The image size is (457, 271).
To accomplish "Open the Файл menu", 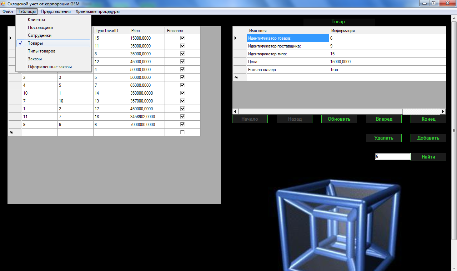I will (7, 11).
